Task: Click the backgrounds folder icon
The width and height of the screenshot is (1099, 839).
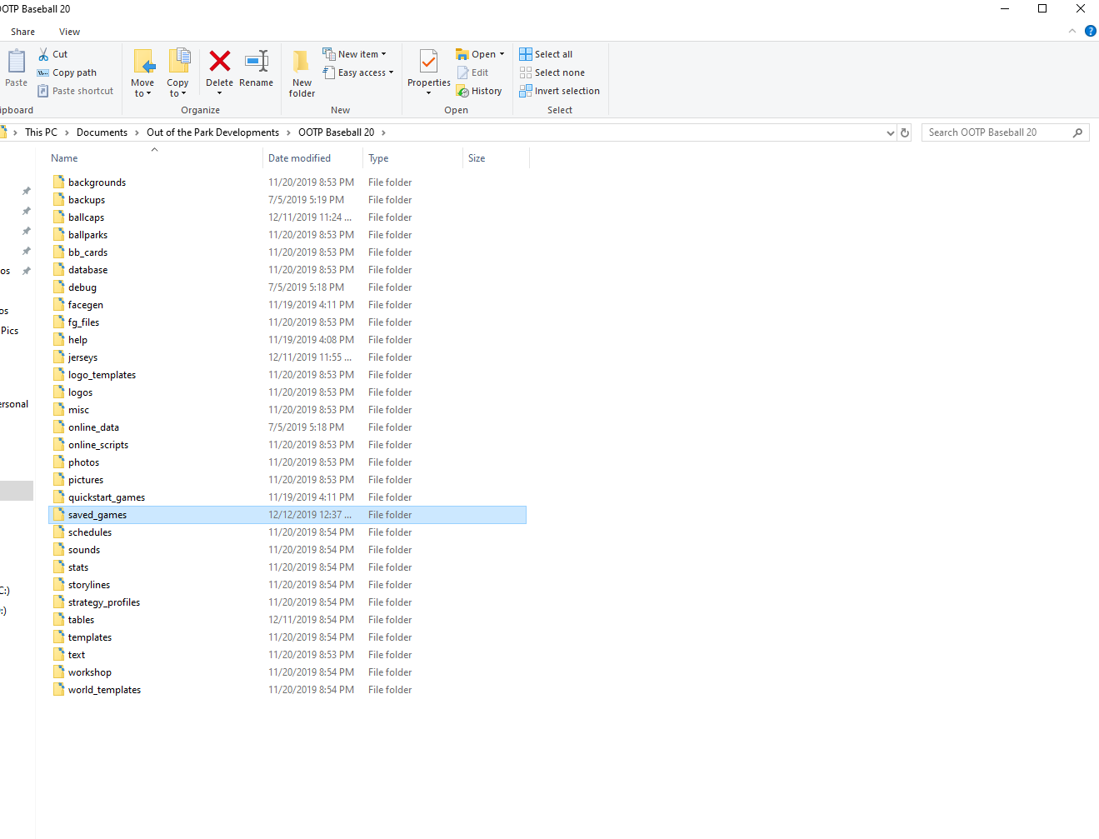Action: click(58, 182)
